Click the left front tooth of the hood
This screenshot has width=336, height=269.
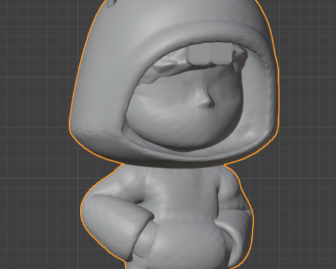pyautogui.click(x=199, y=54)
